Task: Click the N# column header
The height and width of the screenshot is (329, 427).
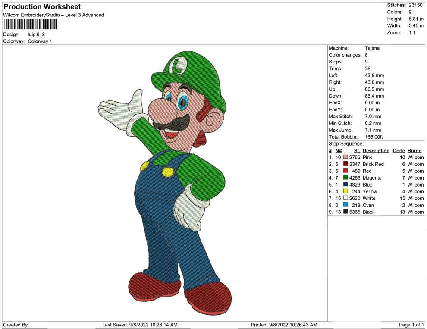Action: click(339, 151)
